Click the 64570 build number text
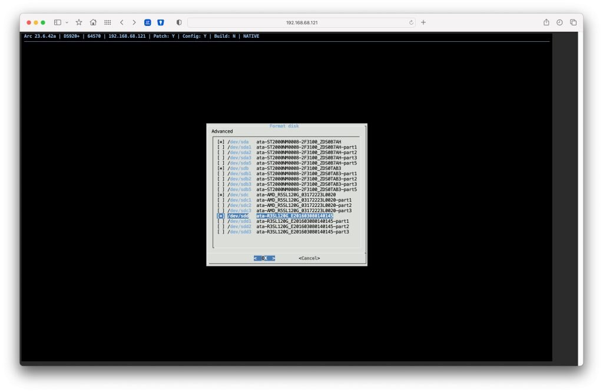Image resolution: width=603 pixels, height=392 pixels. point(94,36)
